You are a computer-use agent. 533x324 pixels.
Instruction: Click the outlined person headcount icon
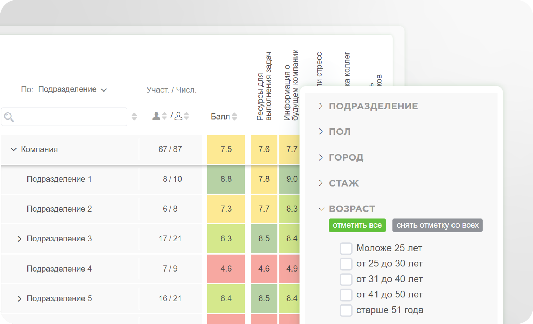click(178, 116)
